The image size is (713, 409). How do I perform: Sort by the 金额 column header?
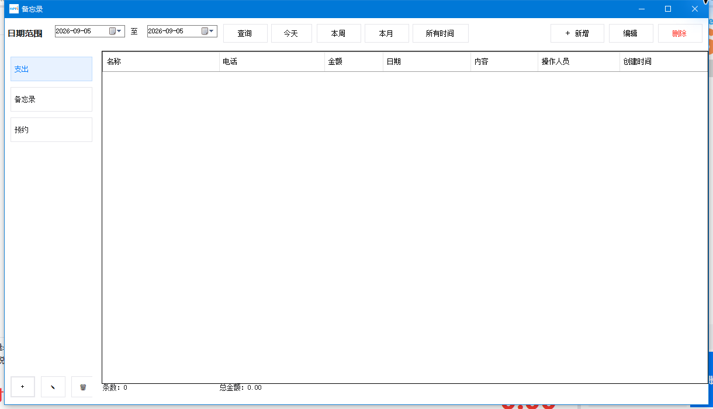pos(354,61)
